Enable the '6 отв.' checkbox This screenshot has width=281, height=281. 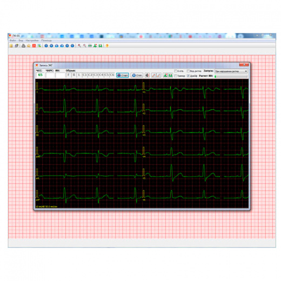pos(176,71)
